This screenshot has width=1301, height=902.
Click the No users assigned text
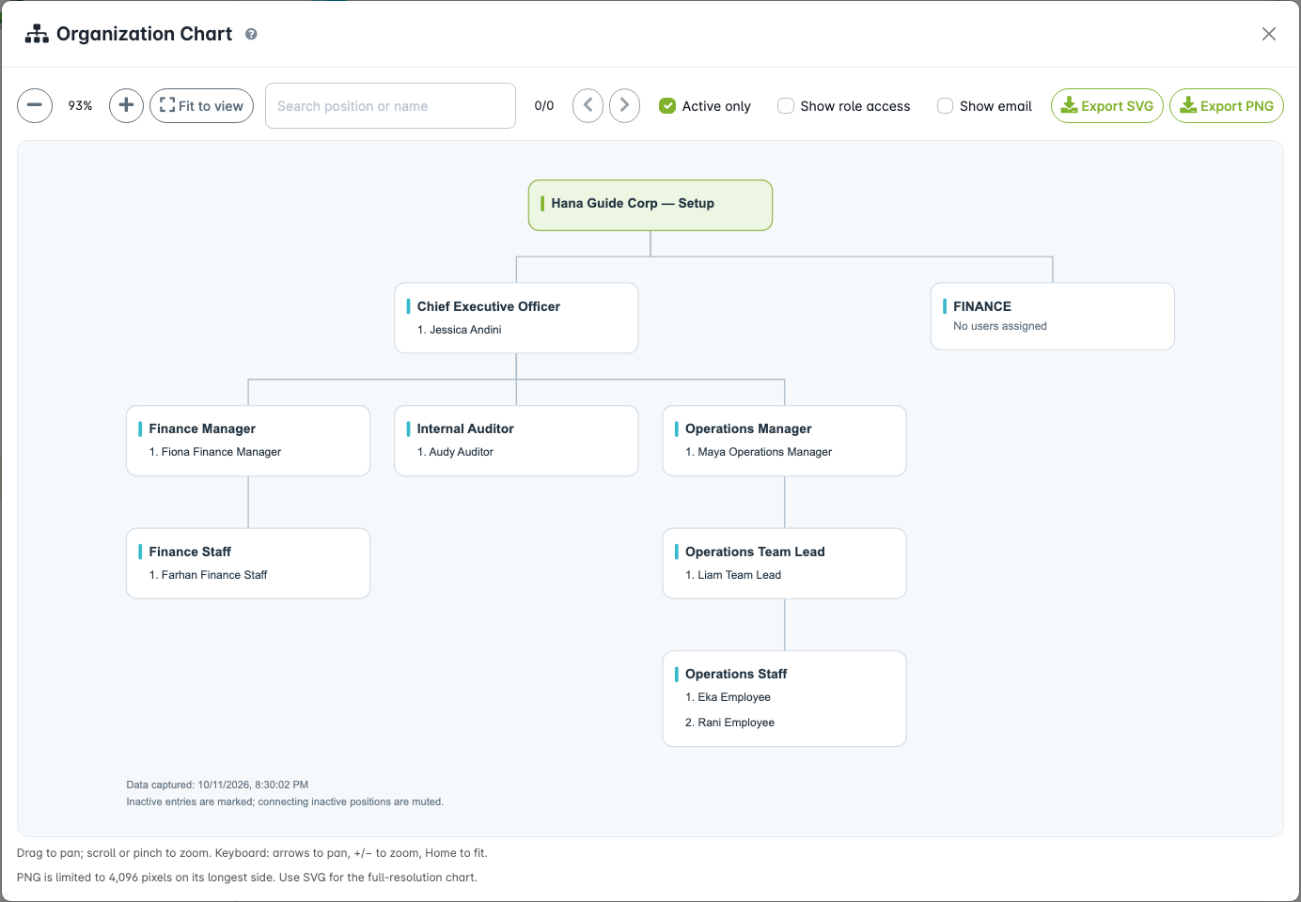[1000, 326]
